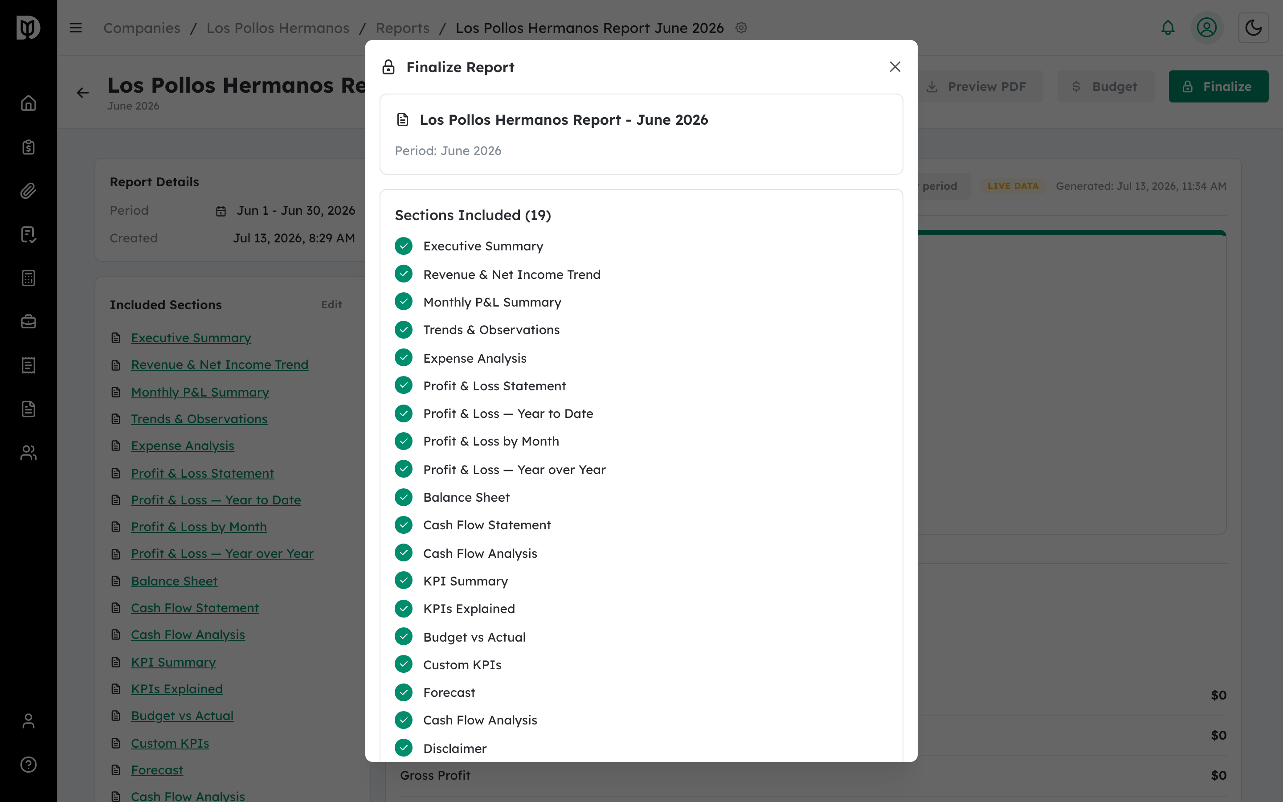Open the team users sidebar icon

(x=29, y=452)
